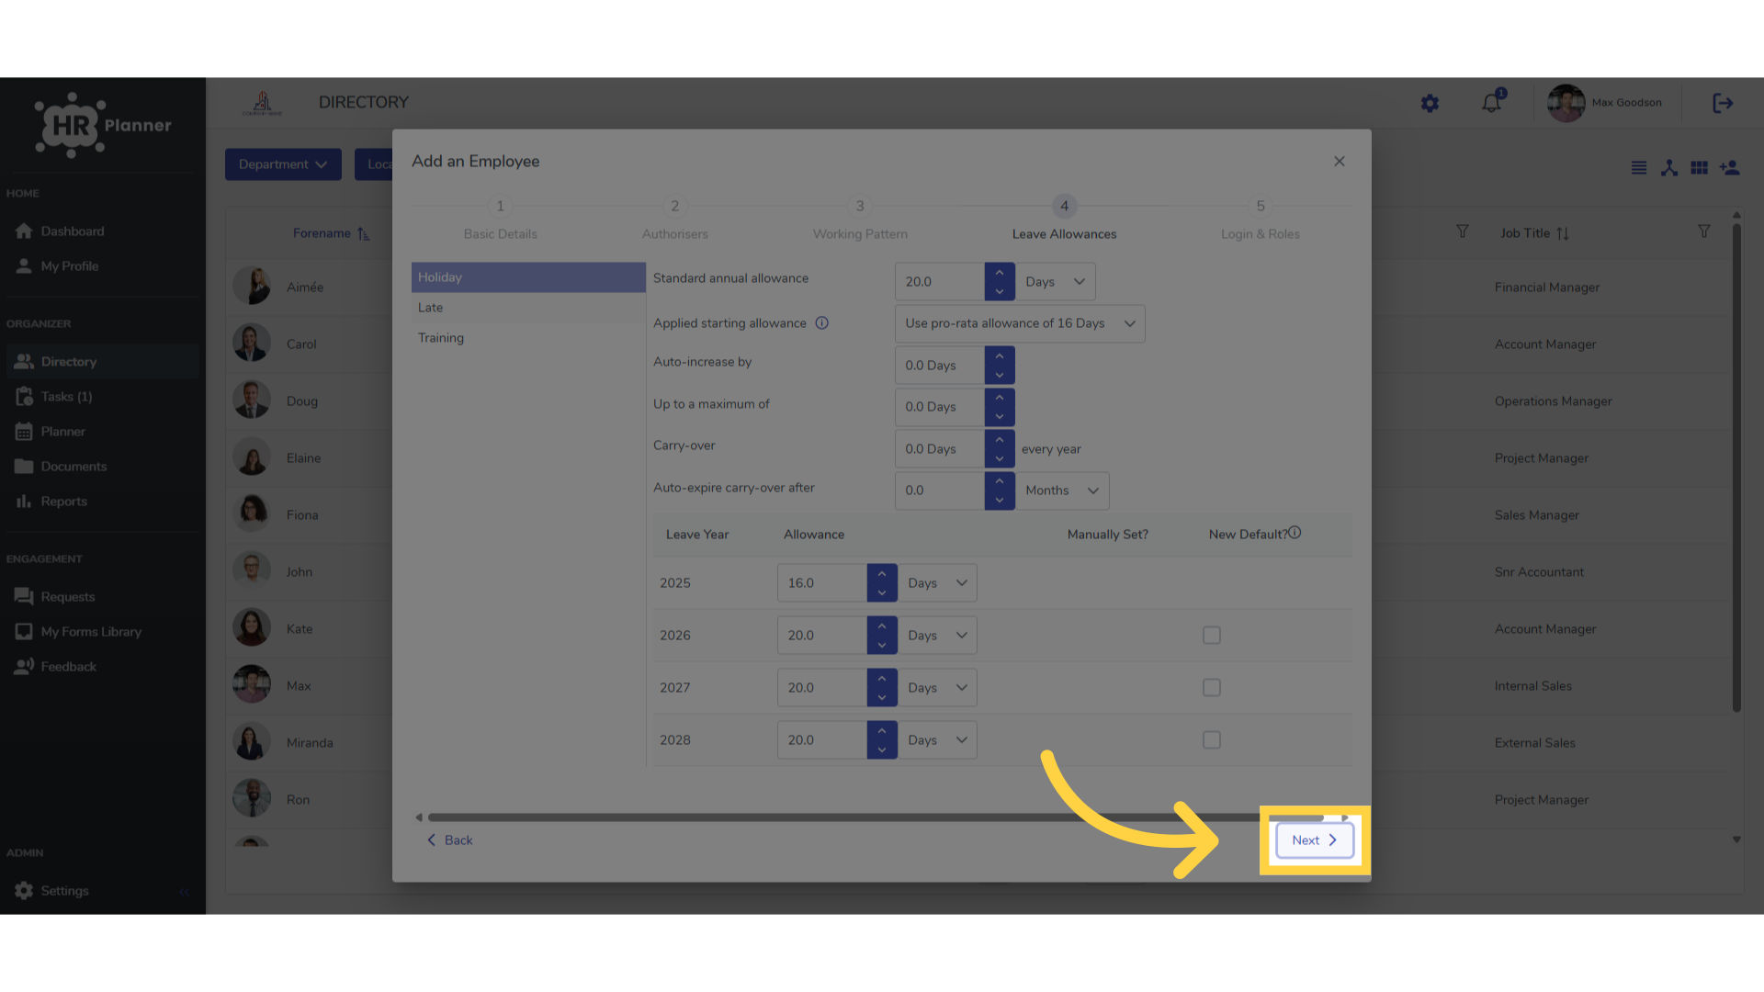The height and width of the screenshot is (992, 1764).
Task: Click the Next button
Action: pyautogui.click(x=1315, y=840)
